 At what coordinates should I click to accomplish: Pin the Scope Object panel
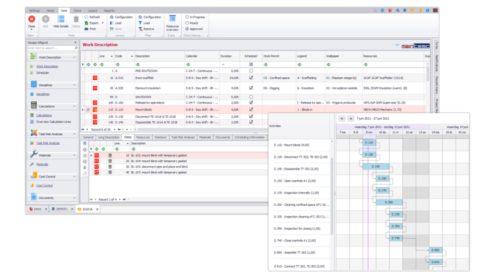point(75,42)
